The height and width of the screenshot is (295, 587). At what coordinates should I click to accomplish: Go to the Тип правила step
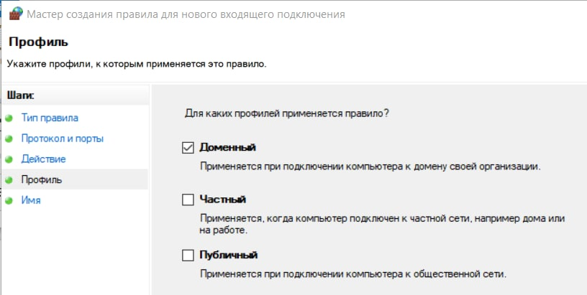[x=50, y=118]
